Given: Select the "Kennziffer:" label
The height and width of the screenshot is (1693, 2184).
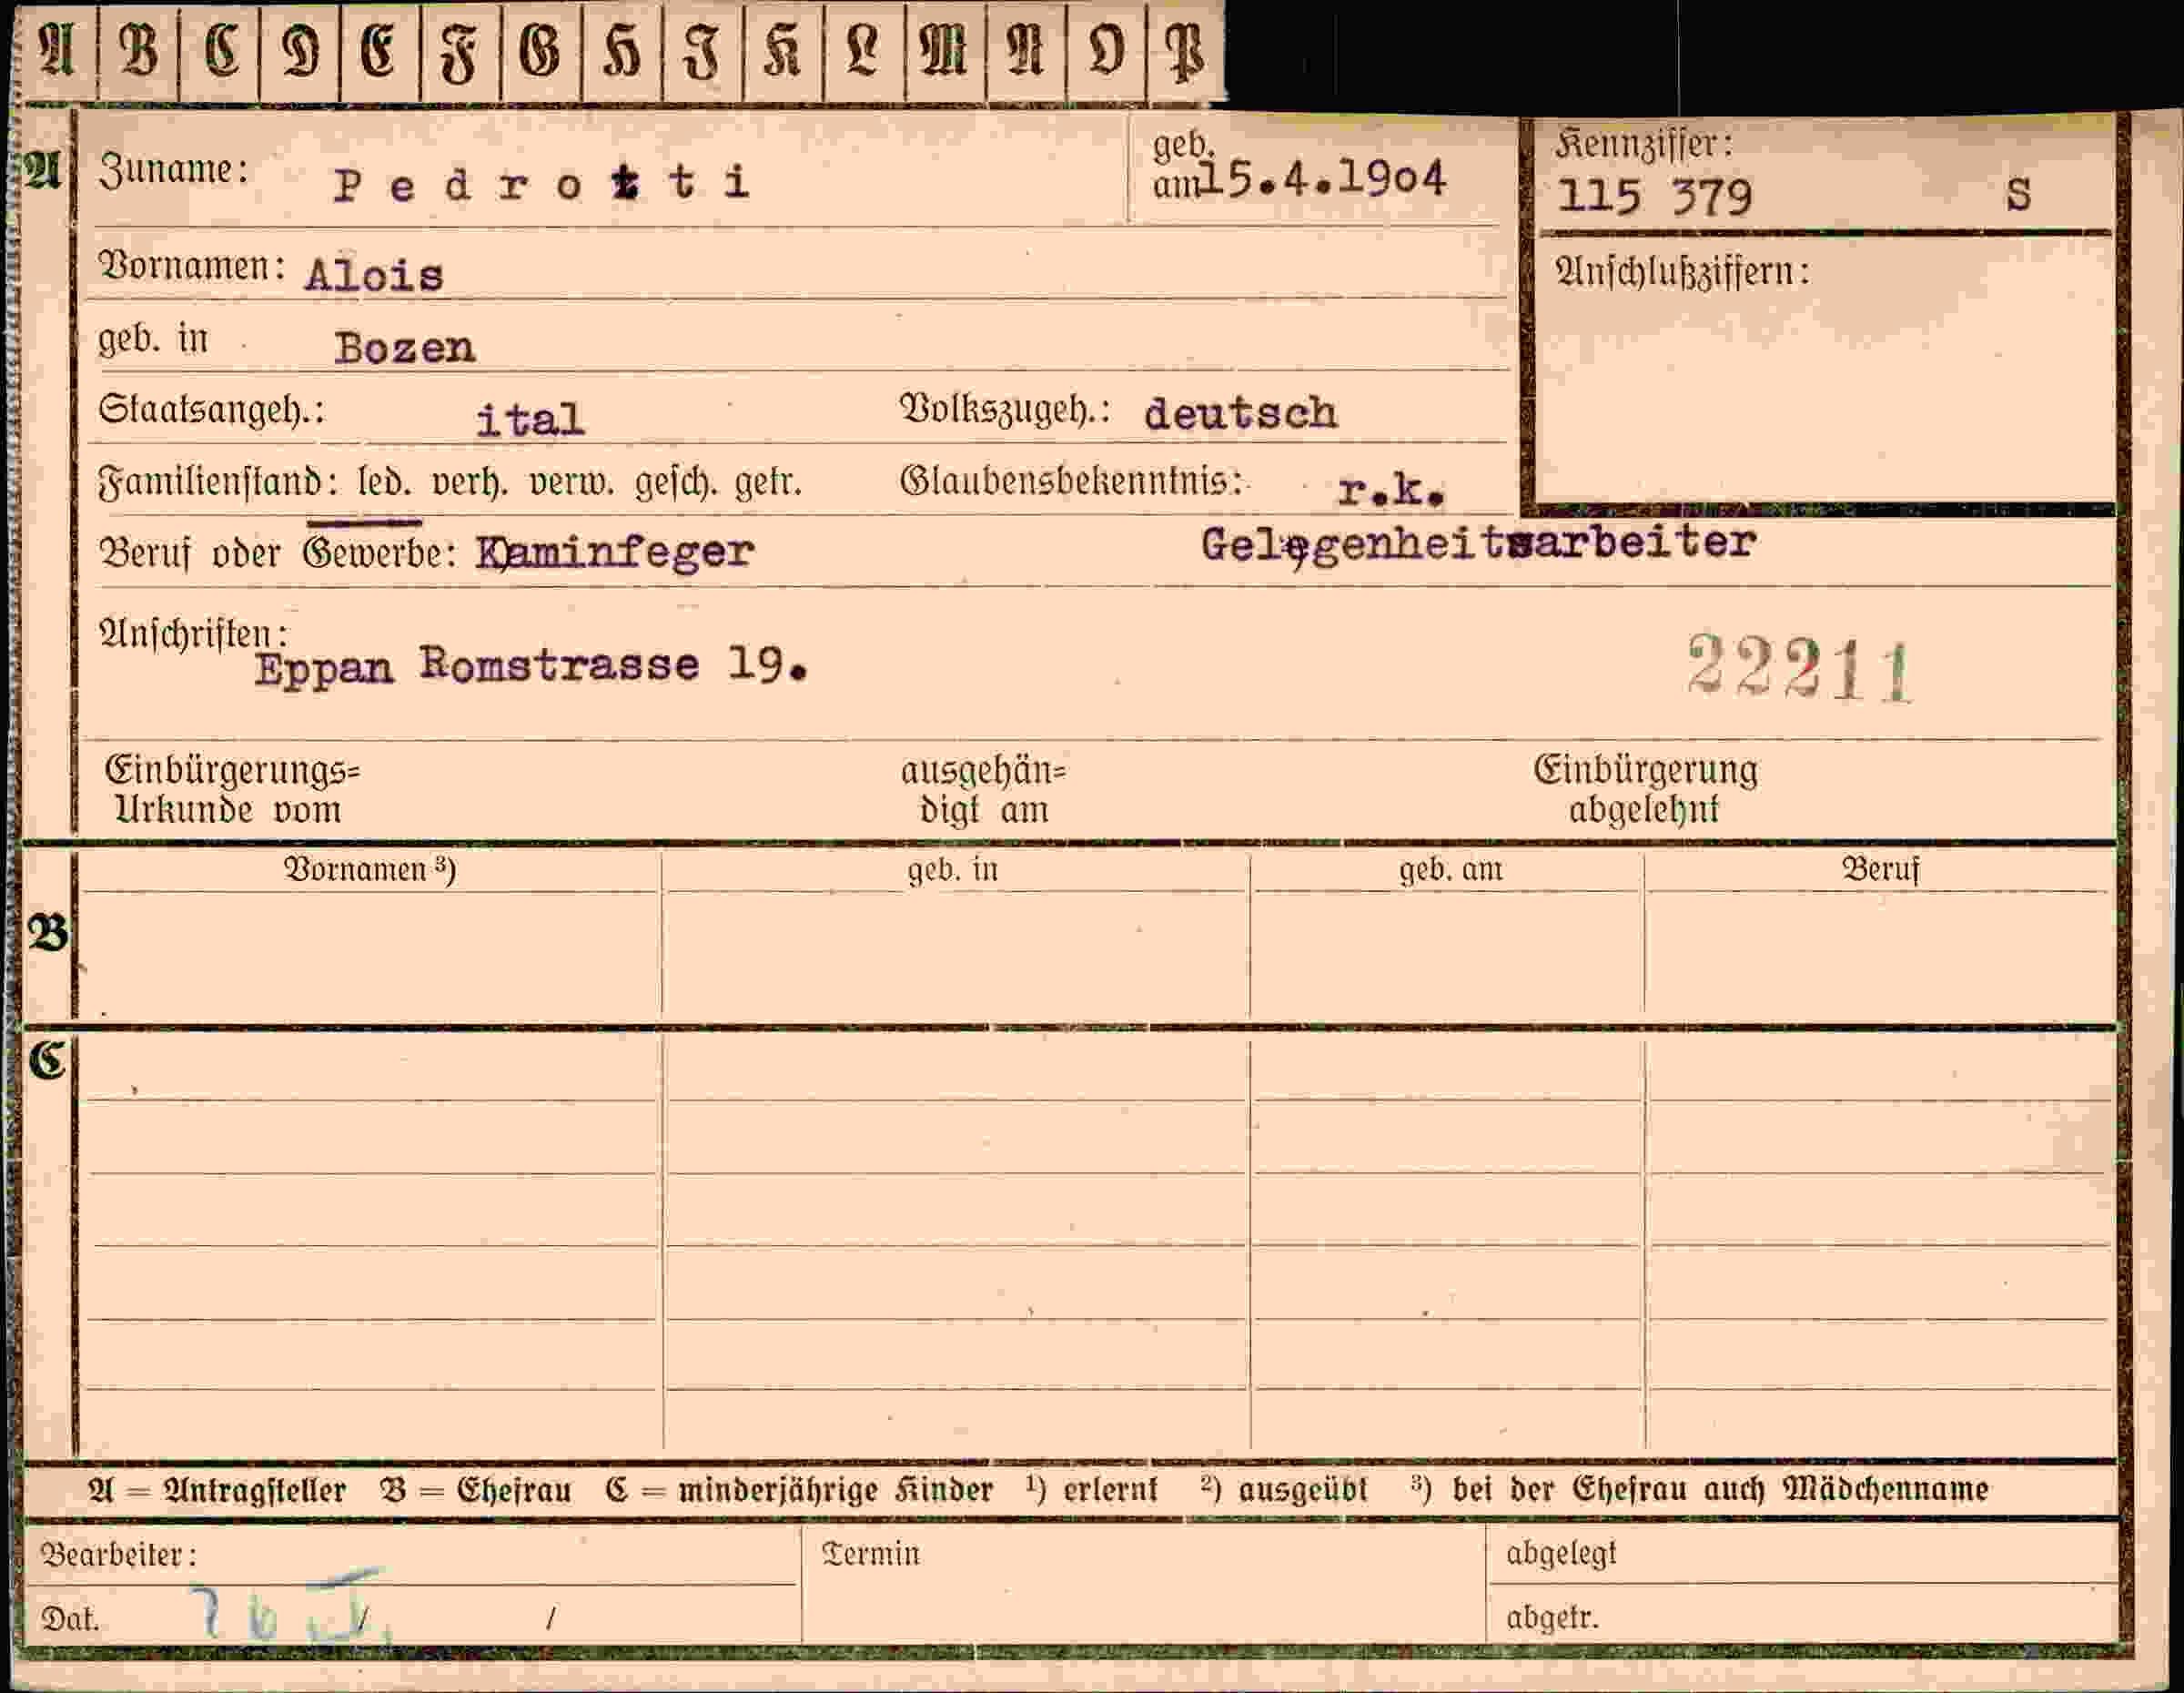Looking at the screenshot, I should point(1644,144).
